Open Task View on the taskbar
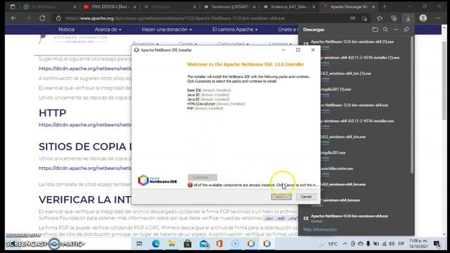 pyautogui.click(x=139, y=244)
